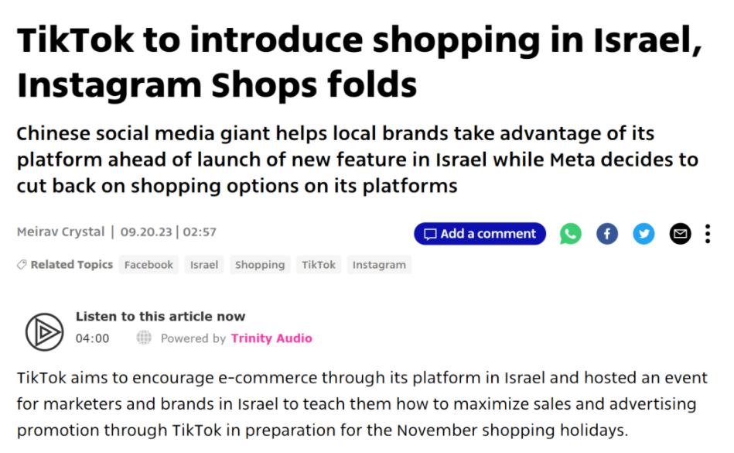The image size is (734, 453).
Task: Open the Trinity Audio link
Action: [x=271, y=338]
